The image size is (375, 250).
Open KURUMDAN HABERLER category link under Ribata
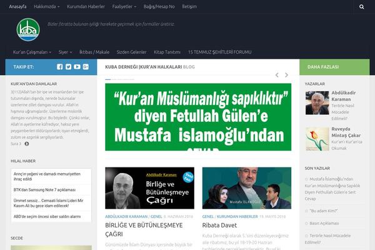(237, 216)
